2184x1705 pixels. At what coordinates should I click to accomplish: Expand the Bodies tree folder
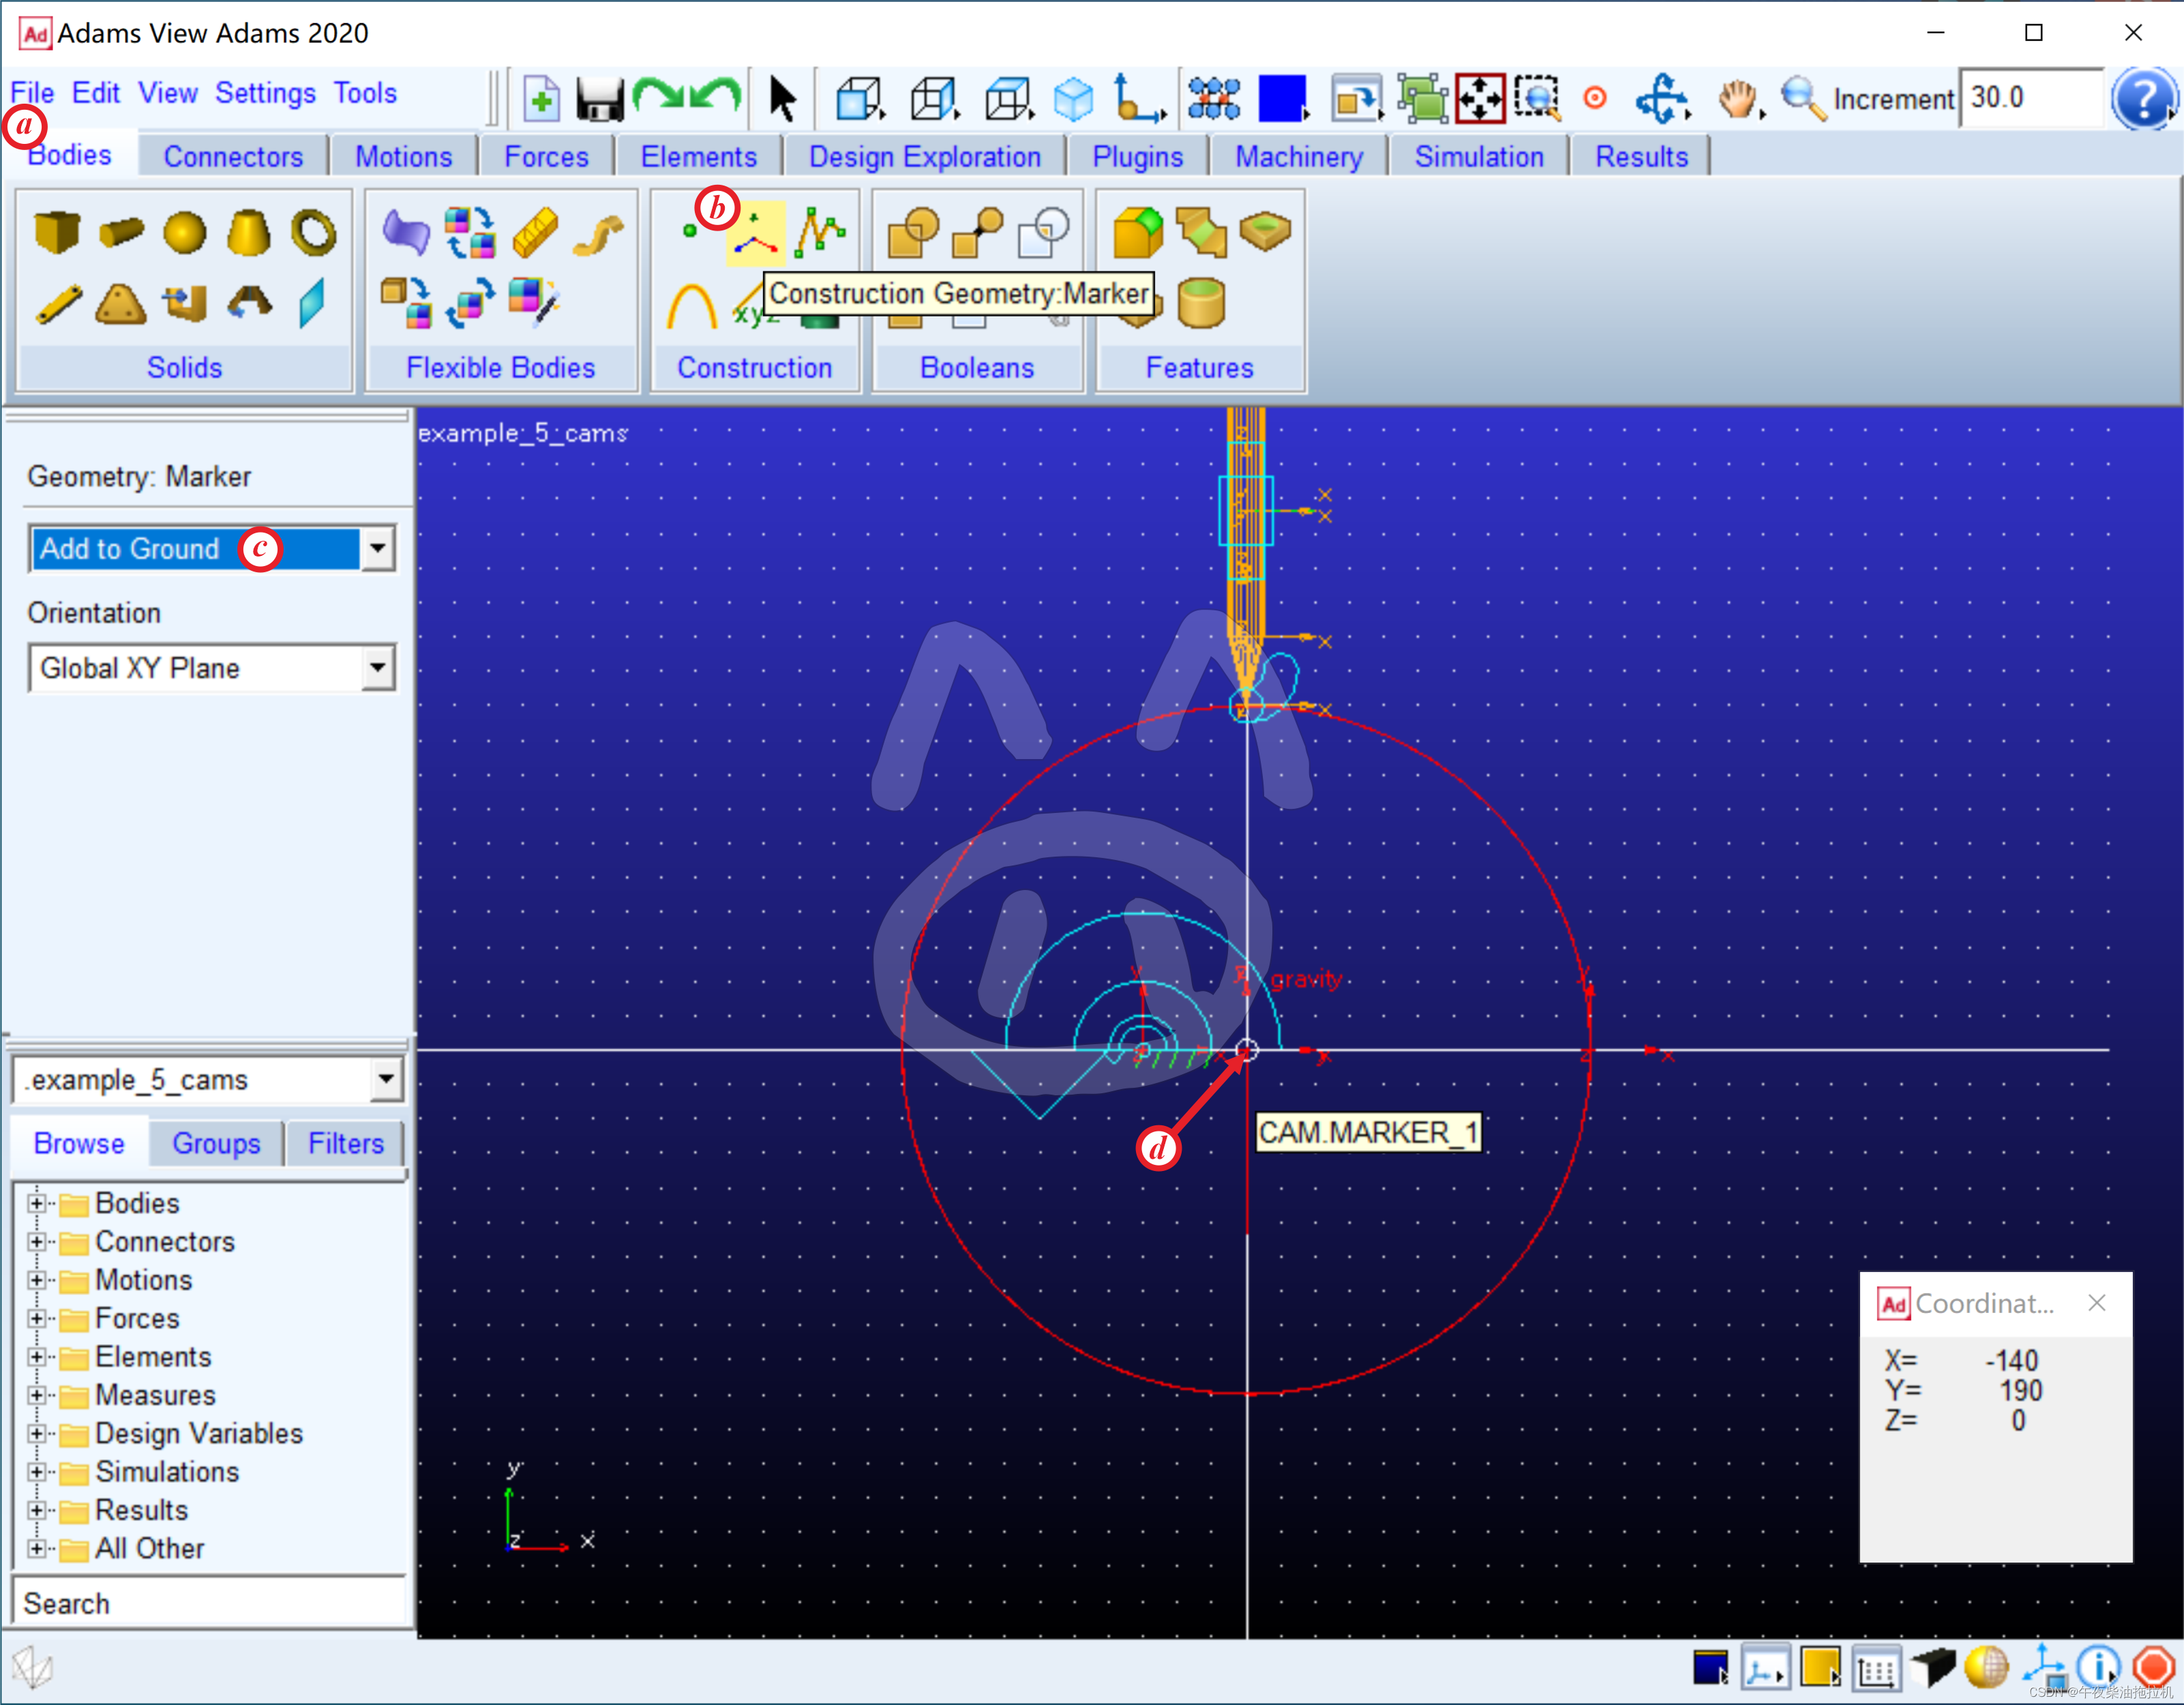pyautogui.click(x=37, y=1203)
